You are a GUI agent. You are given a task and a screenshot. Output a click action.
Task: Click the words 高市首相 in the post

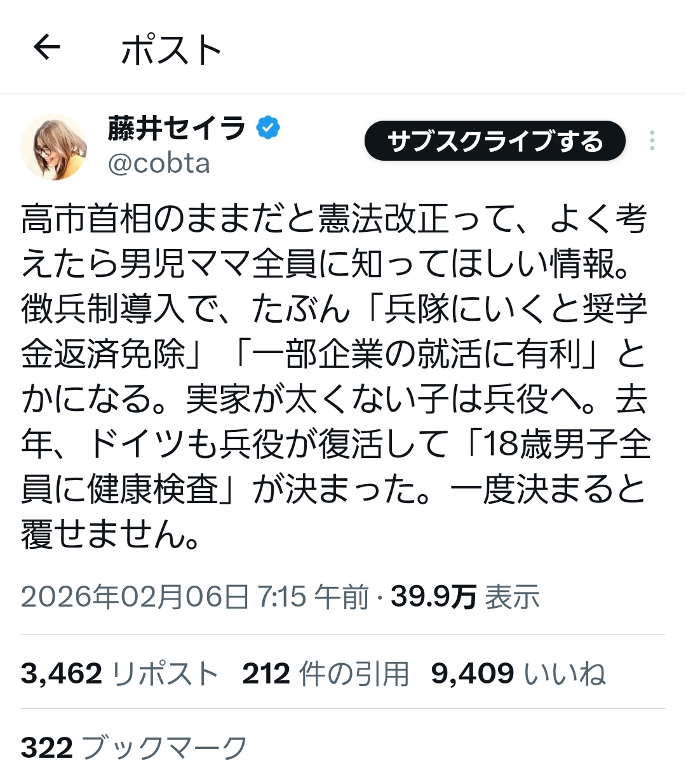[87, 219]
